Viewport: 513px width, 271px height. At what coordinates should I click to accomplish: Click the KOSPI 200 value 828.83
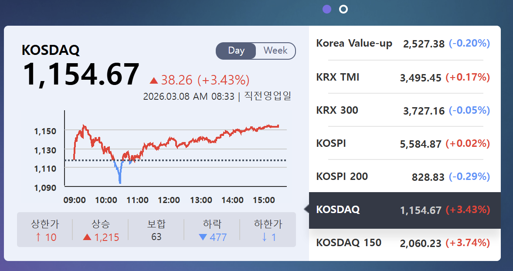coord(428,177)
